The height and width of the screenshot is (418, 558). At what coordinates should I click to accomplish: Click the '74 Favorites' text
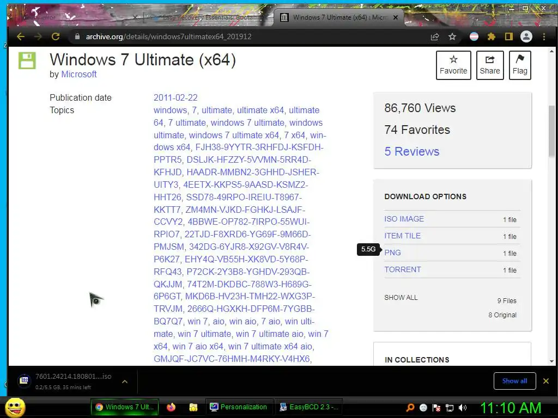coord(417,130)
